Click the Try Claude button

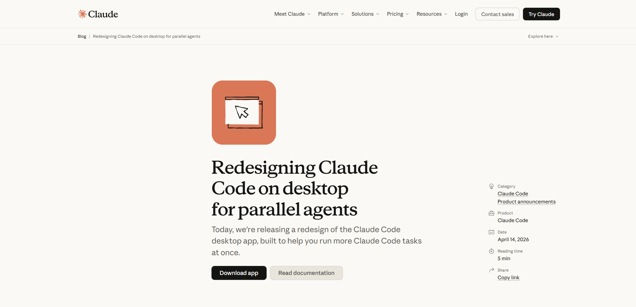click(x=541, y=14)
